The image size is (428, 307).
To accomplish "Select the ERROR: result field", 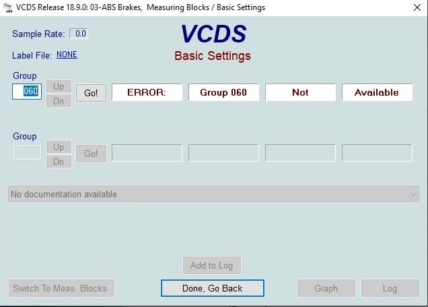I will pyautogui.click(x=147, y=92).
